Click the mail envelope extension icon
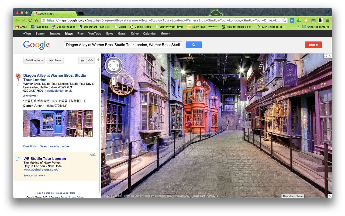The height and width of the screenshot is (216, 345). pyautogui.click(x=313, y=20)
